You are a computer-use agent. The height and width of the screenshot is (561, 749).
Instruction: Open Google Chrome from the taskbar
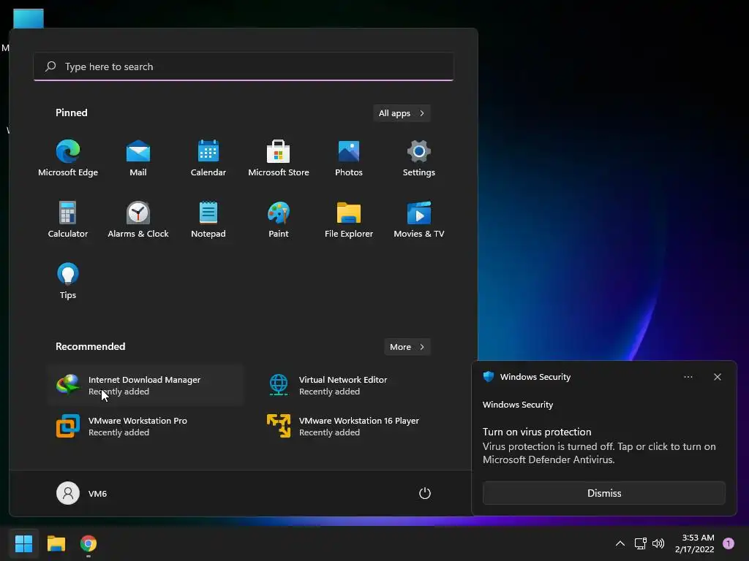[89, 543]
